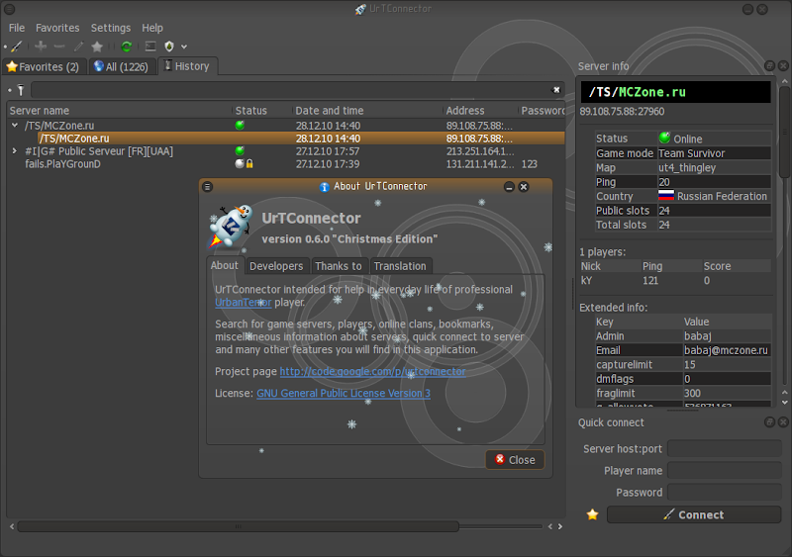Click the 'ut4_thingley' map value
The height and width of the screenshot is (557, 792).
click(x=687, y=167)
